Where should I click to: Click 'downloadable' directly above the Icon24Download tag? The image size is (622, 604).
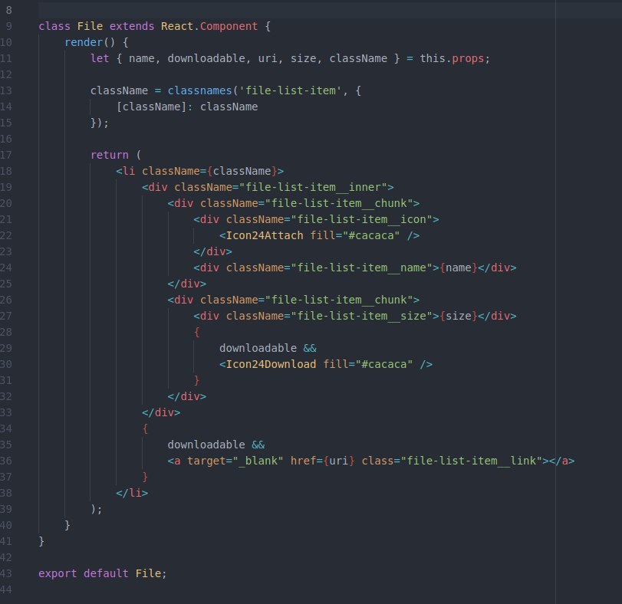258,348
